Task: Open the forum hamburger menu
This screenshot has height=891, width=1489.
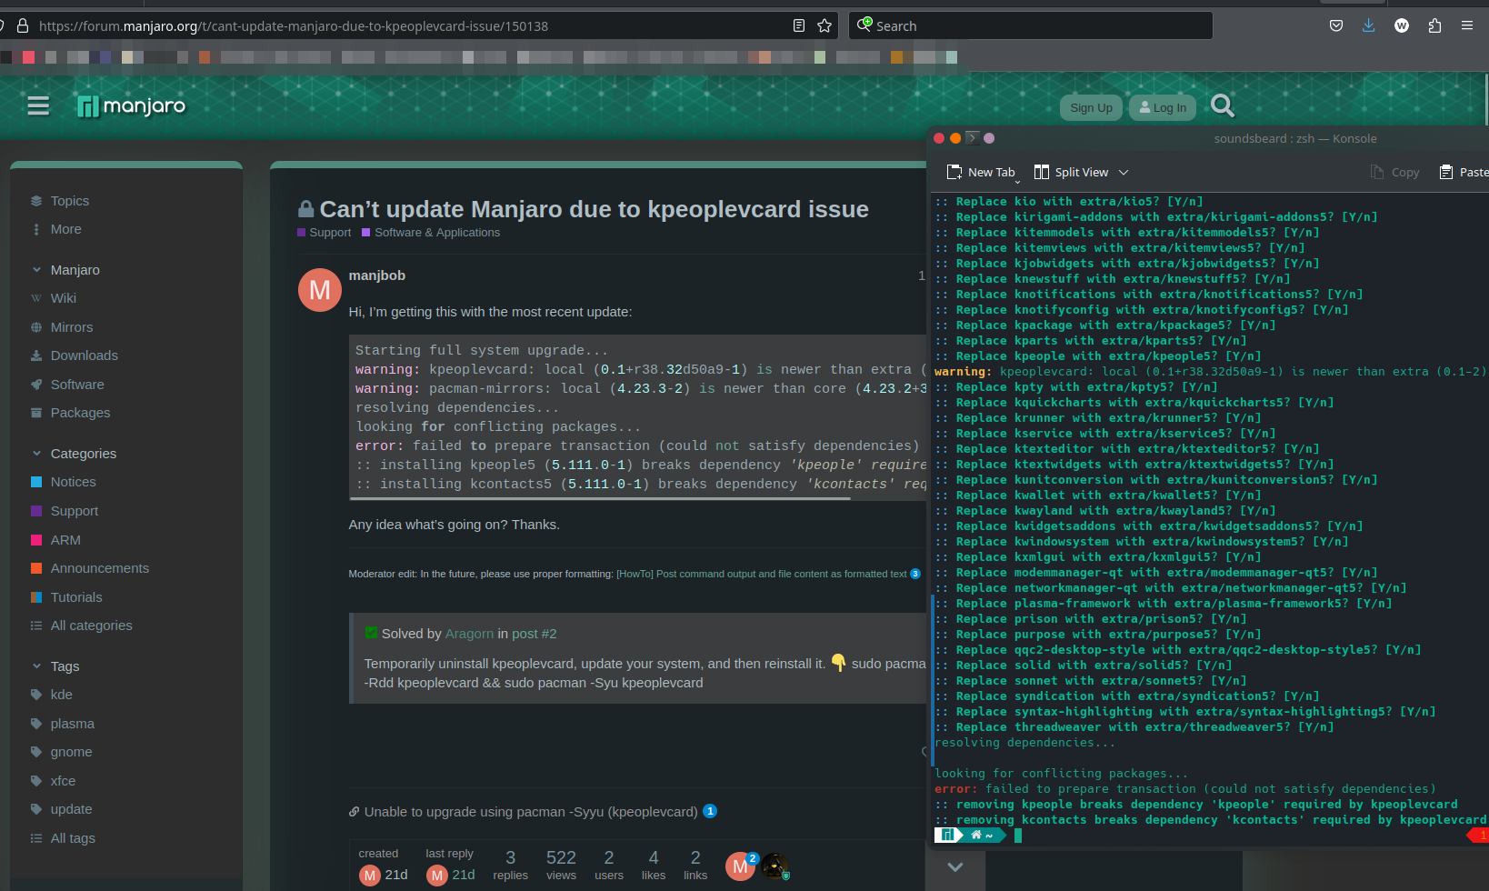Action: [x=38, y=106]
